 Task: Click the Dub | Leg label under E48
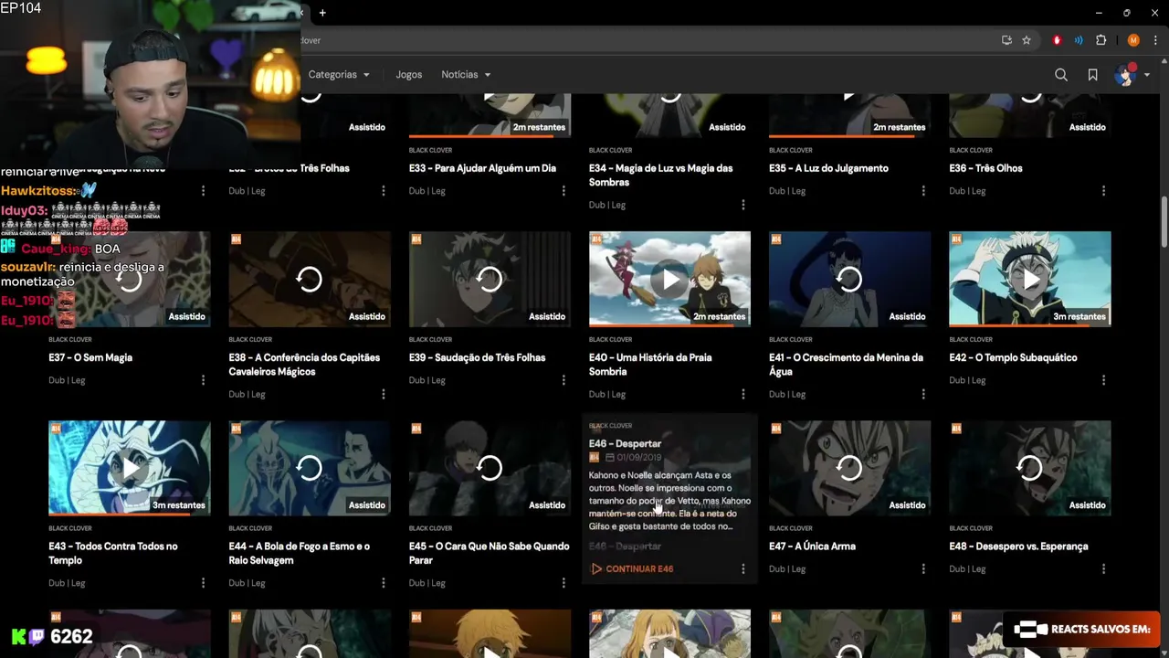coord(967,569)
